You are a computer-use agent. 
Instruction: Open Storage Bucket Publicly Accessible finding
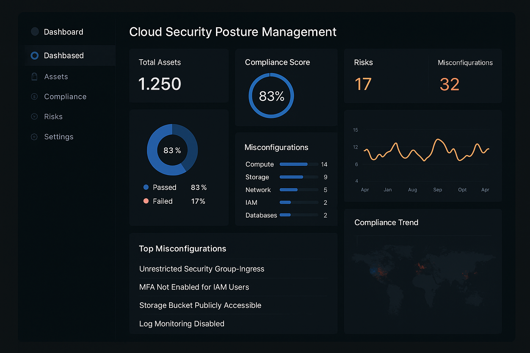coord(200,305)
